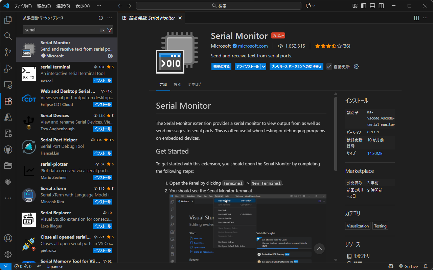The image size is (433, 270).
Task: Install the serial-plotter extension
Action: 102,178
